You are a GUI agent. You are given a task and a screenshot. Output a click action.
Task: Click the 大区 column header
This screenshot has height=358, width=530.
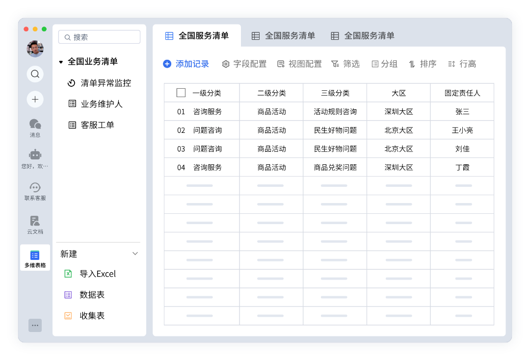pyautogui.click(x=398, y=93)
